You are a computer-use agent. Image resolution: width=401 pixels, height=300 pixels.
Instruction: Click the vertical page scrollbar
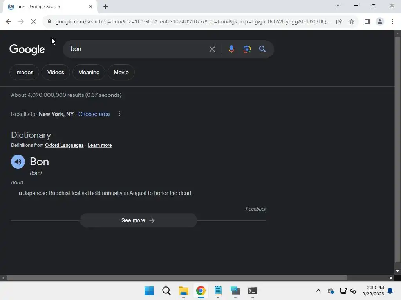pos(397,149)
